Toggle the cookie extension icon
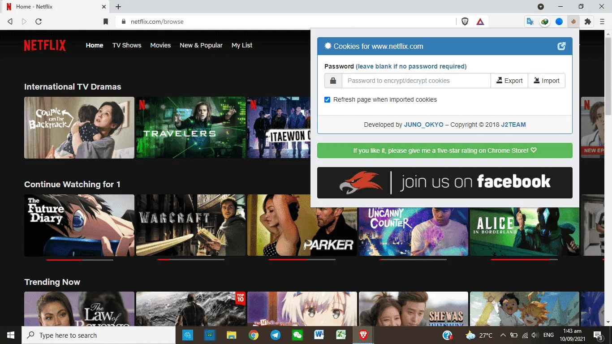Screen dimensions: 612x344 tap(573, 21)
